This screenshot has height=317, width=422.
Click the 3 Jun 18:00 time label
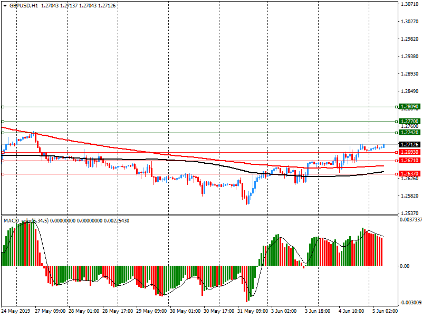pos(318,311)
